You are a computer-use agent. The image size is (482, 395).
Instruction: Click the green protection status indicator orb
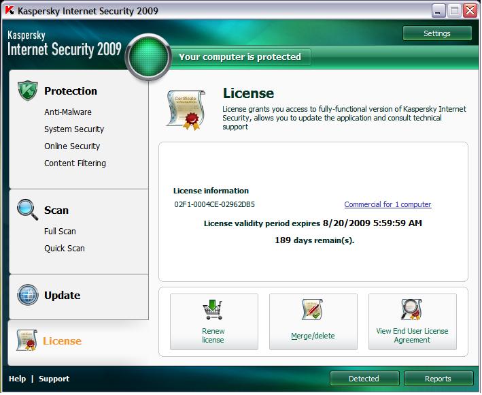[148, 57]
